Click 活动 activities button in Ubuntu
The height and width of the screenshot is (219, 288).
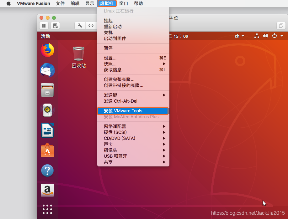(45, 36)
